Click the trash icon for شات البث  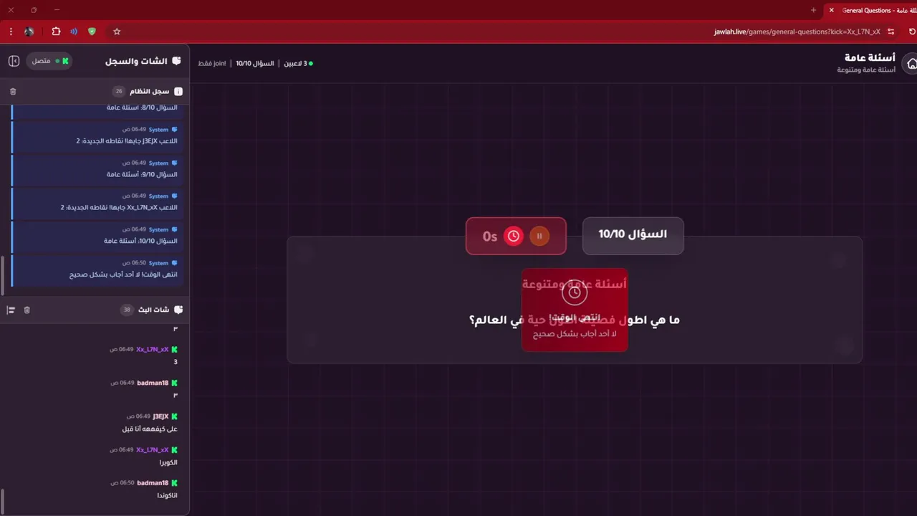(x=27, y=310)
